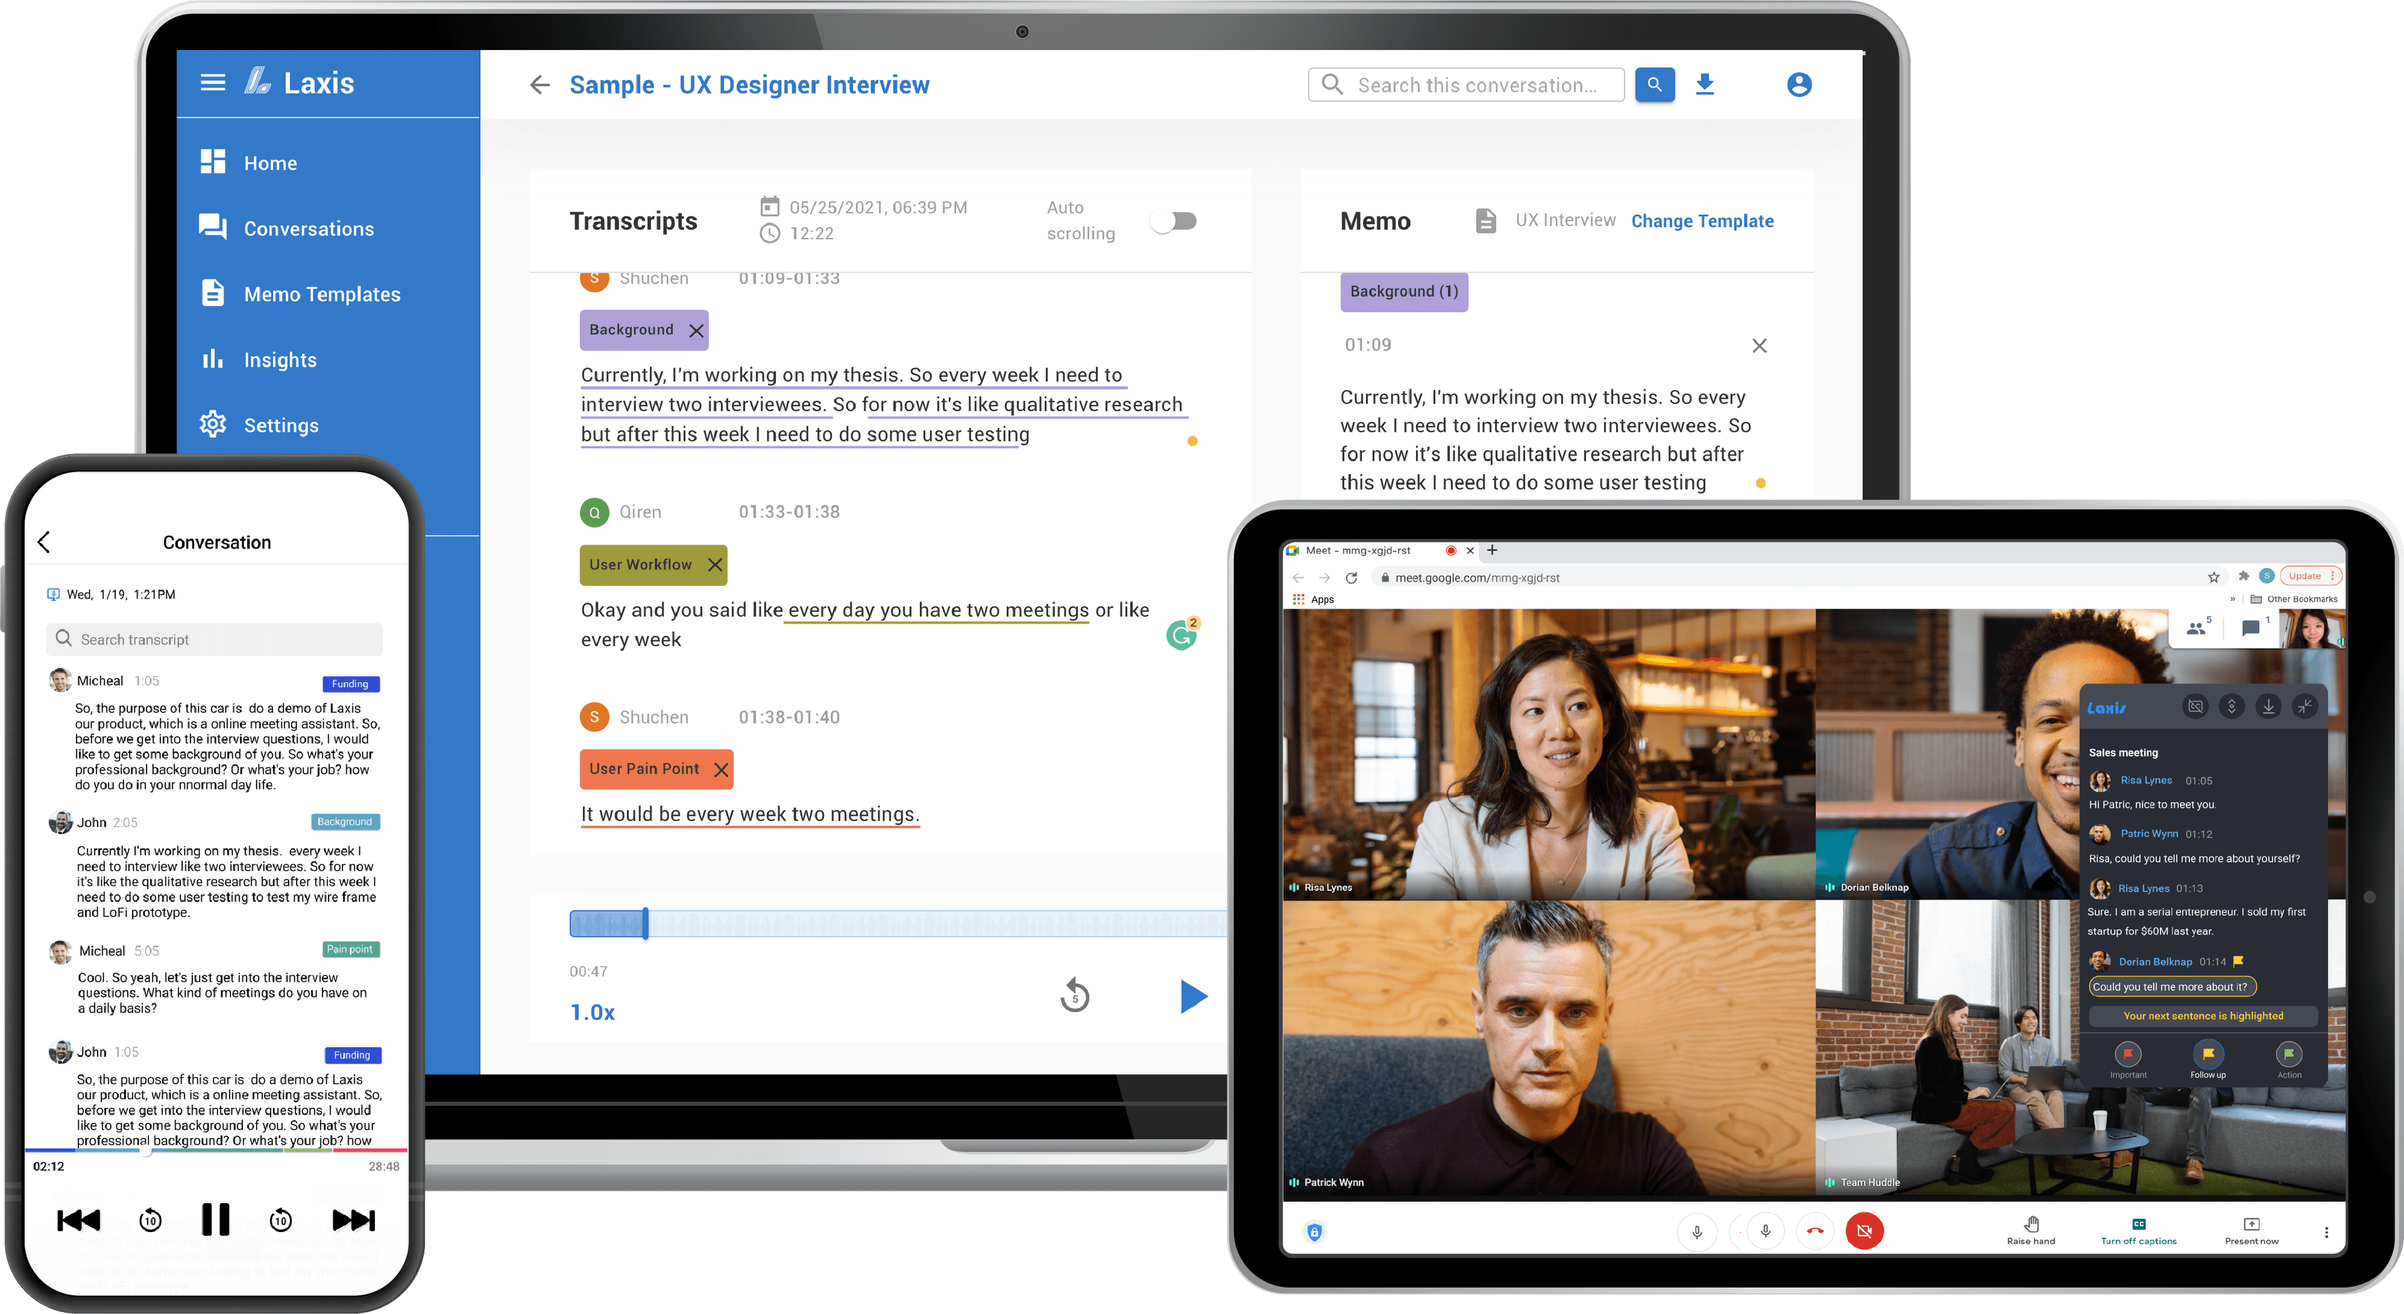Open Insights in the sidebar
2404x1314 pixels.
(x=279, y=360)
